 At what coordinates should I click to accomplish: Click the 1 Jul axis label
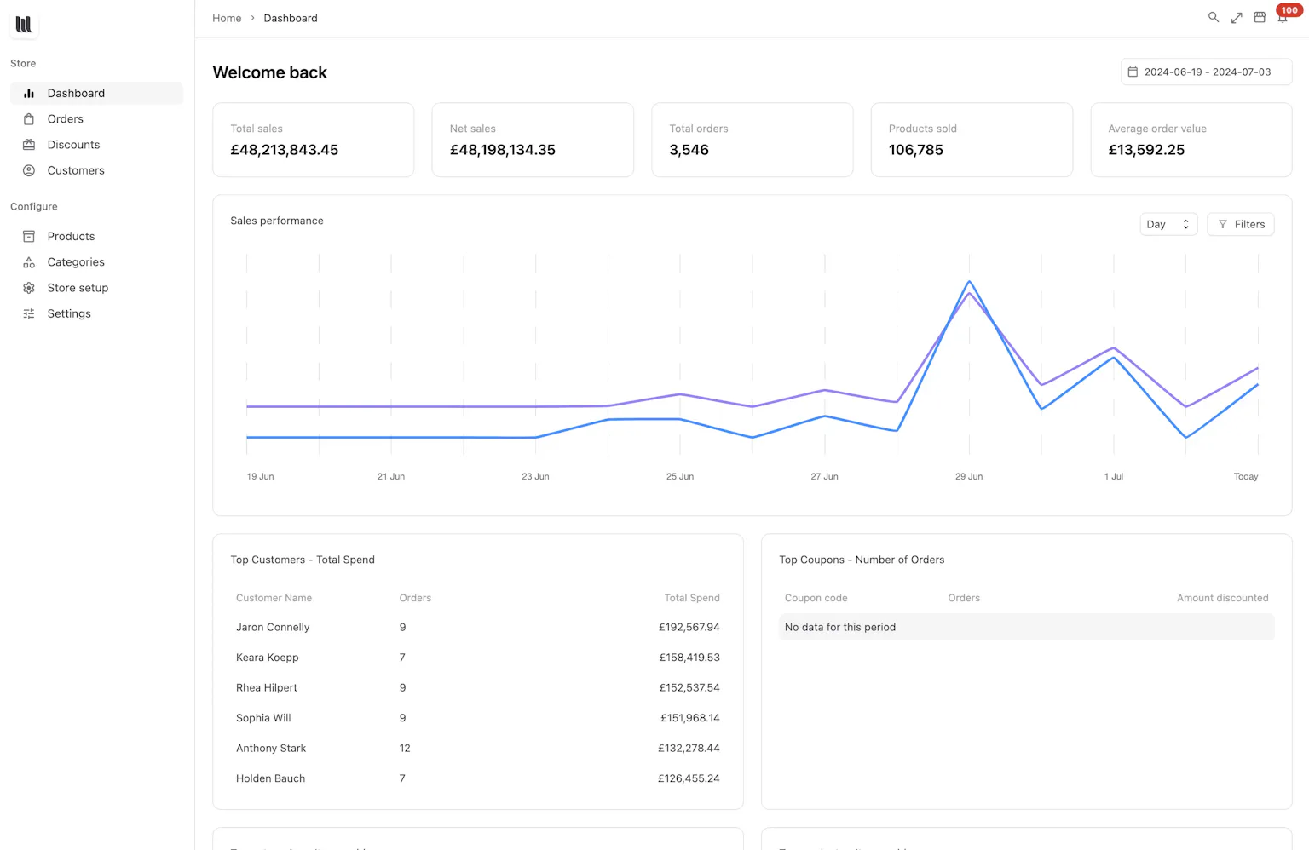point(1114,476)
